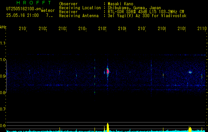Click the 'Receiver' field label
The image size is (208, 132).
68,12
